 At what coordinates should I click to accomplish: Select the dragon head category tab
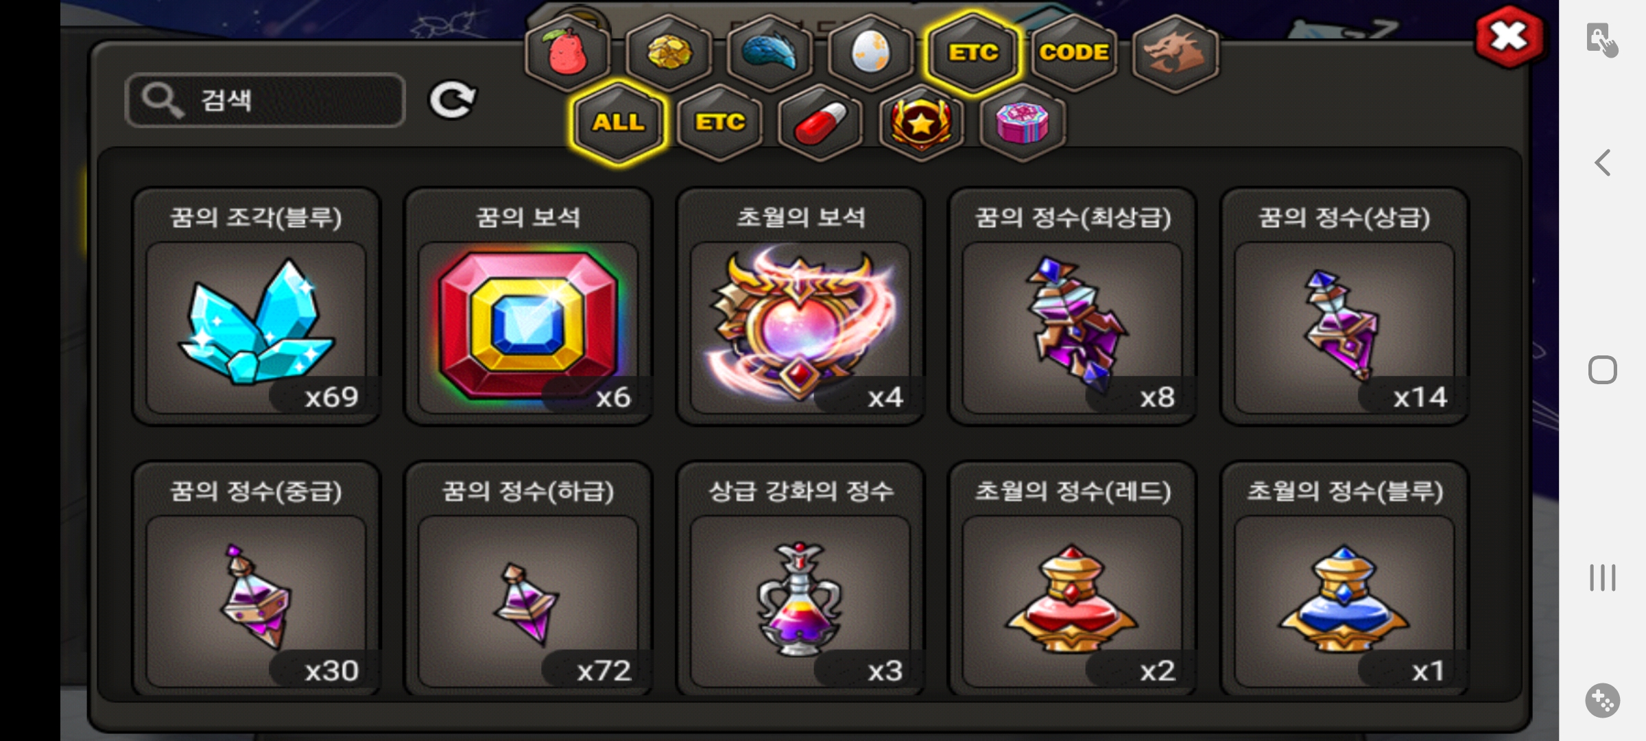1175,53
